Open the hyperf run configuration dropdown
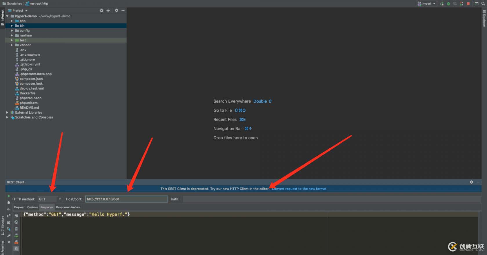This screenshot has height=255, width=487. (426, 3)
